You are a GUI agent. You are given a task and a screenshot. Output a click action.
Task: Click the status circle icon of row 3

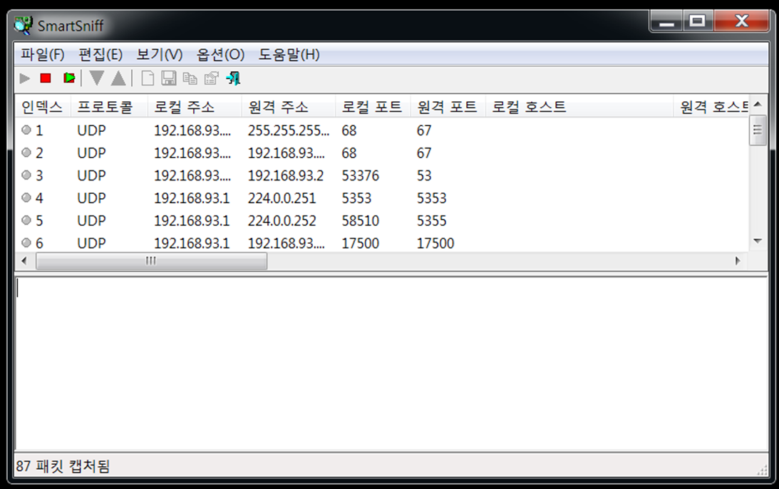point(26,175)
